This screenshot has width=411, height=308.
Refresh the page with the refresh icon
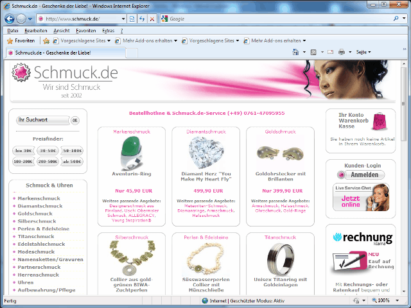pos(142,19)
